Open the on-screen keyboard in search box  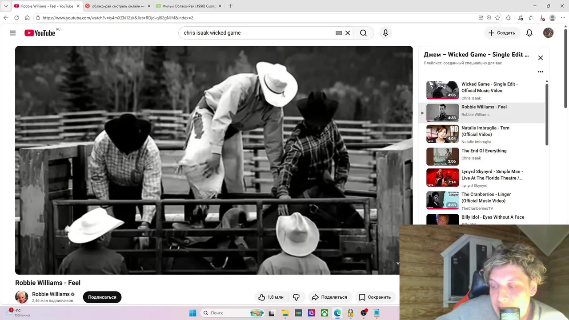pyautogui.click(x=339, y=33)
